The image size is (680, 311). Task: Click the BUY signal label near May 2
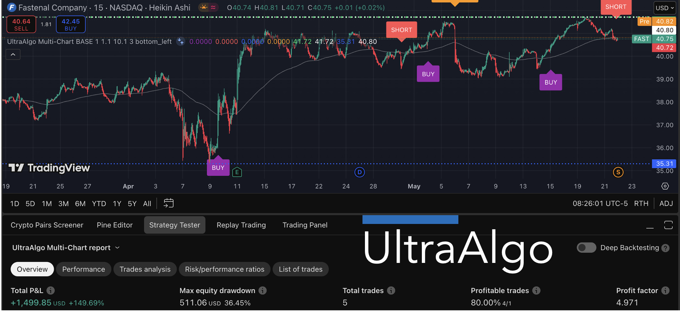(x=428, y=73)
